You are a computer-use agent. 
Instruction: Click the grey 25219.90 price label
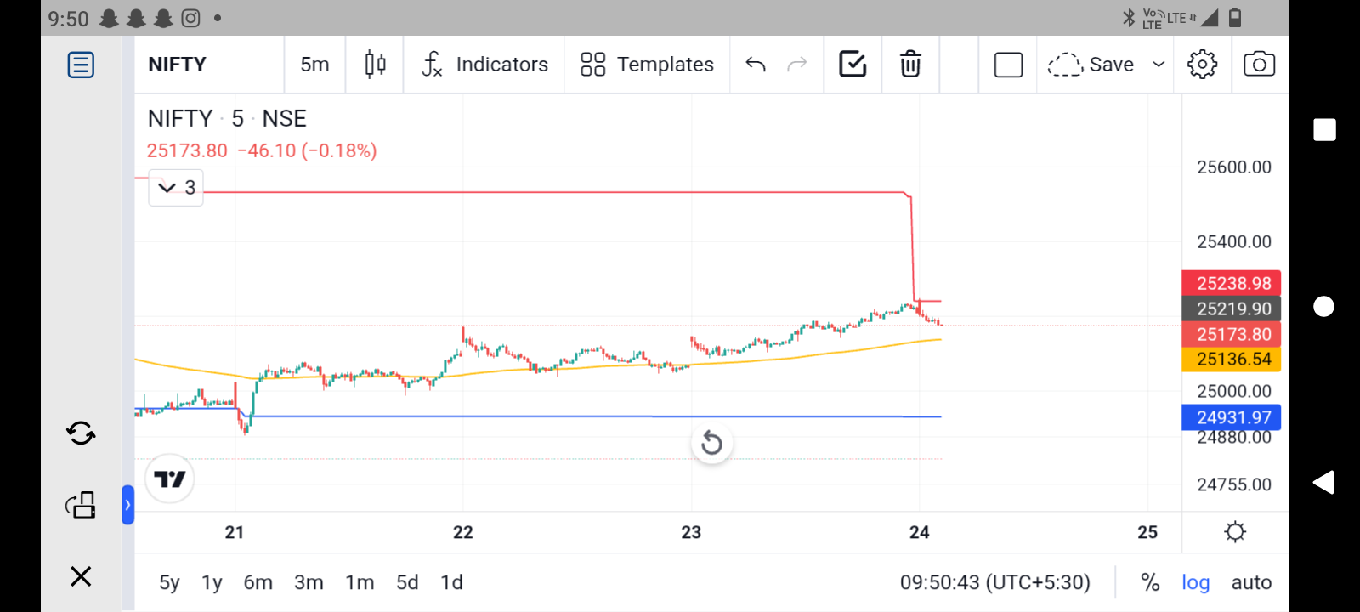tap(1232, 309)
